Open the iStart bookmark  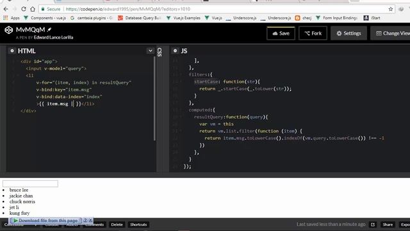pos(372,18)
